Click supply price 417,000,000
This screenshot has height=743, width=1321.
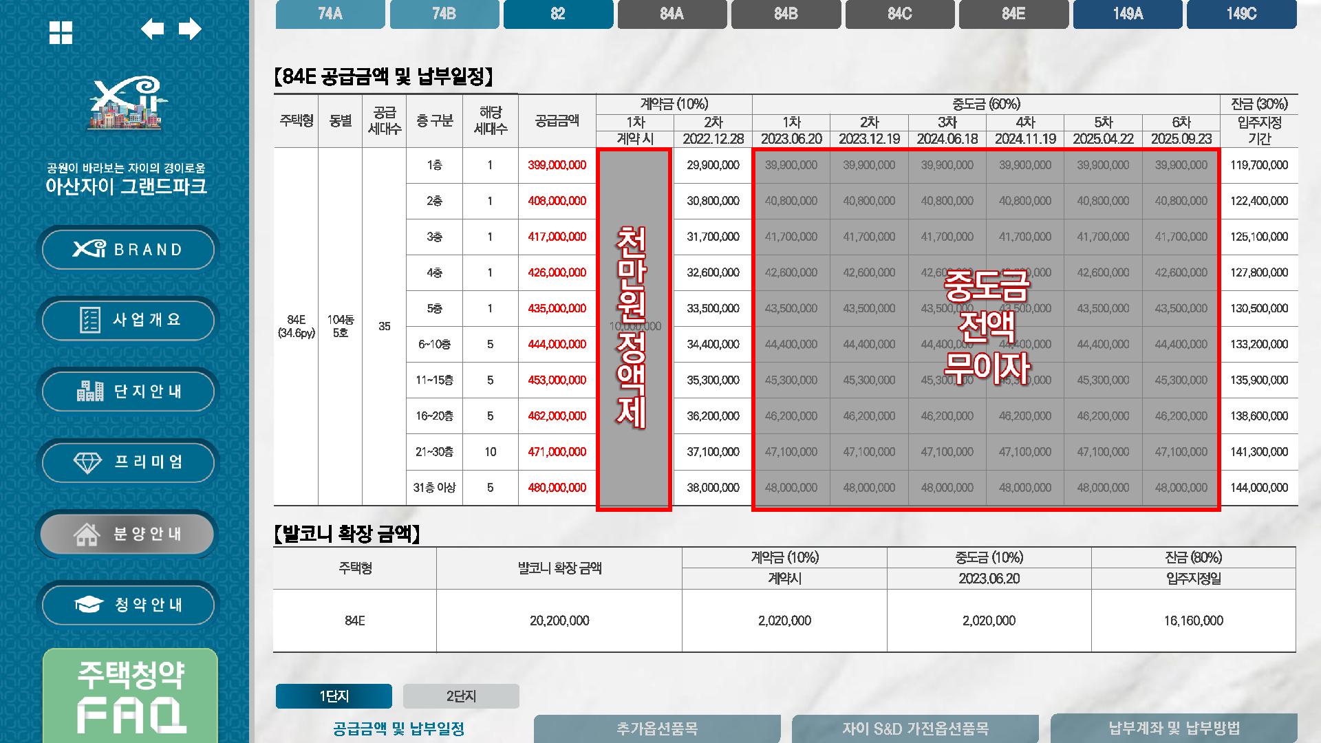557,237
